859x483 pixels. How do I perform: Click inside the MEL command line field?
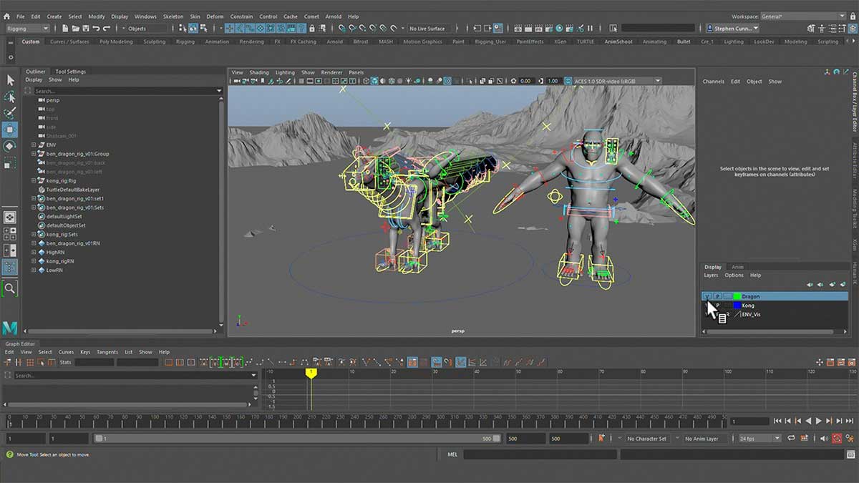tap(540, 454)
